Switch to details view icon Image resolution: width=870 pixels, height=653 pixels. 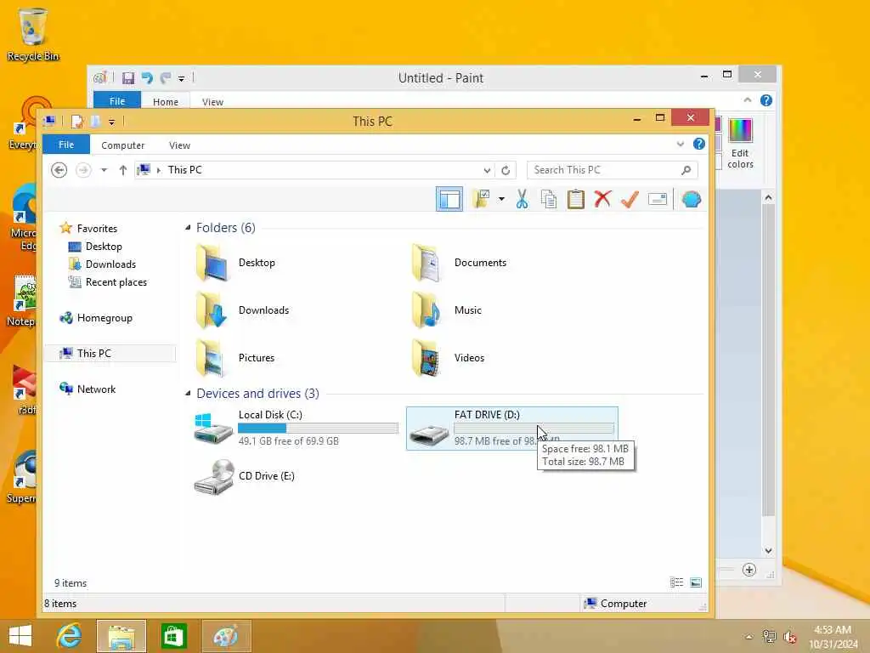(x=676, y=582)
